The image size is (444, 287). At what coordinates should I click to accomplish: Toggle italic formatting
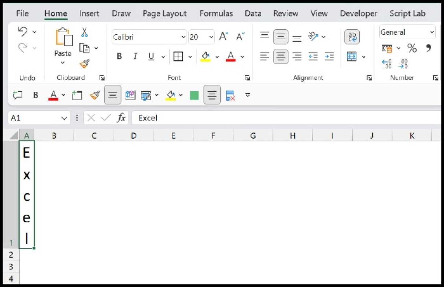pyautogui.click(x=135, y=56)
